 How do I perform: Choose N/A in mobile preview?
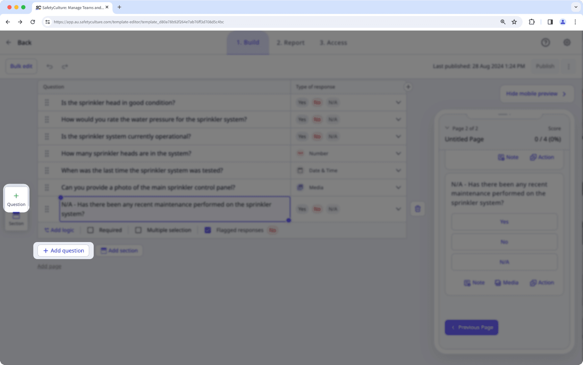point(504,262)
